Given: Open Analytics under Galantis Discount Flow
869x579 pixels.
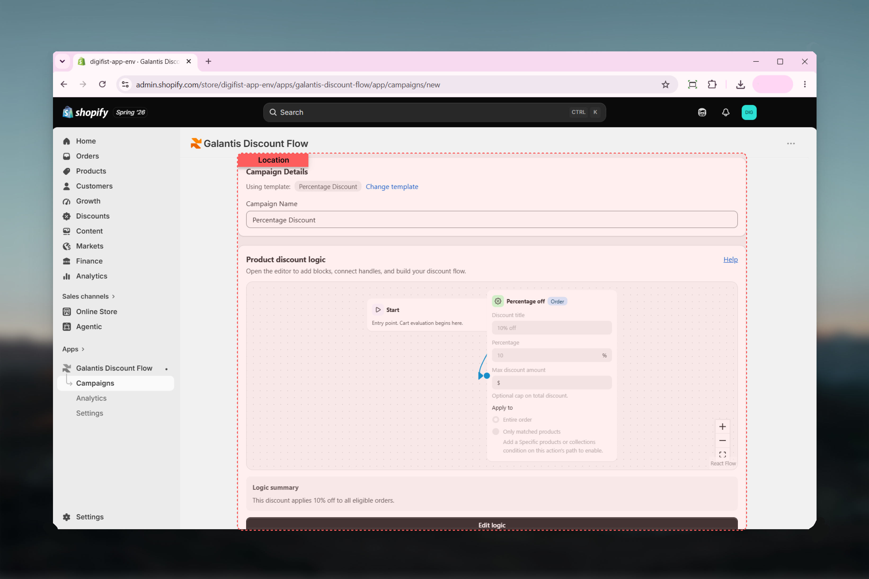Looking at the screenshot, I should [91, 398].
